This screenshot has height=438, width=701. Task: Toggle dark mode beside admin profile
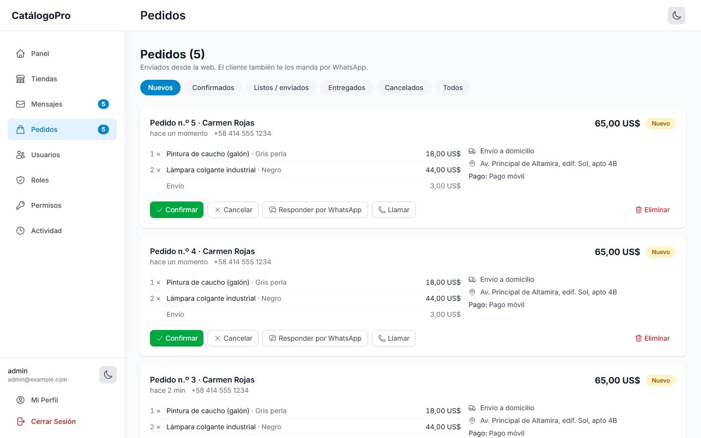tap(108, 375)
